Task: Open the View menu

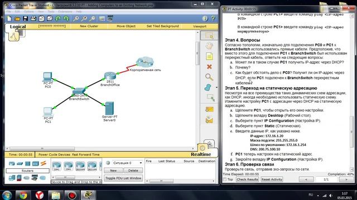Action: coord(41,11)
